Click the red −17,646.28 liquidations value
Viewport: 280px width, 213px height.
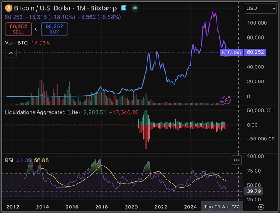[124, 112]
